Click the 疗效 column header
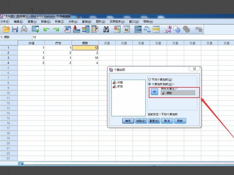 (x=58, y=43)
